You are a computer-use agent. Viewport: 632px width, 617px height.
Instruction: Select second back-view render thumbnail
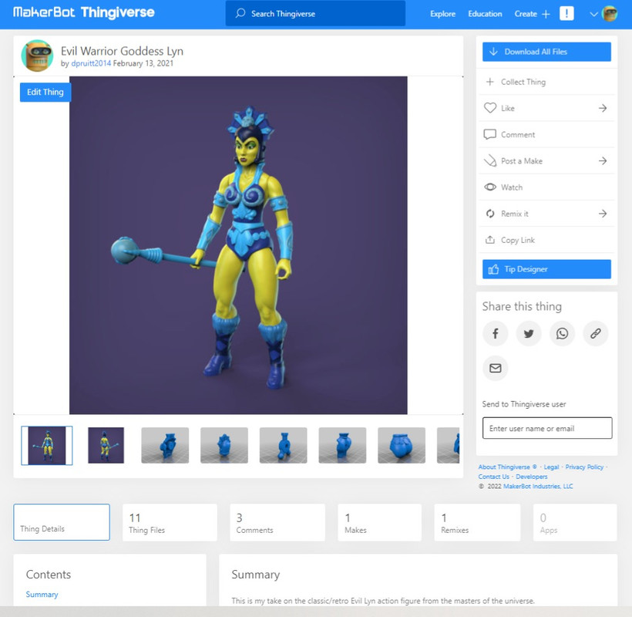click(x=106, y=445)
